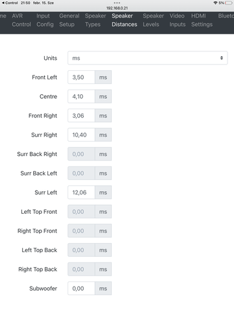Tap the battery indicator icon
Viewport: 234px width, 312px height.
tap(229, 3)
